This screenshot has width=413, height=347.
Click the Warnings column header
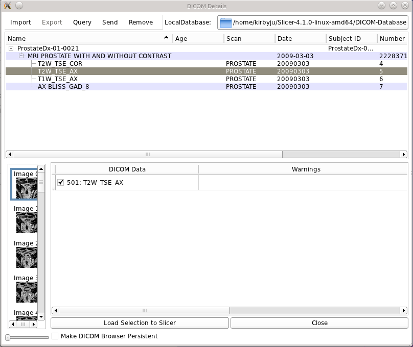click(x=306, y=169)
